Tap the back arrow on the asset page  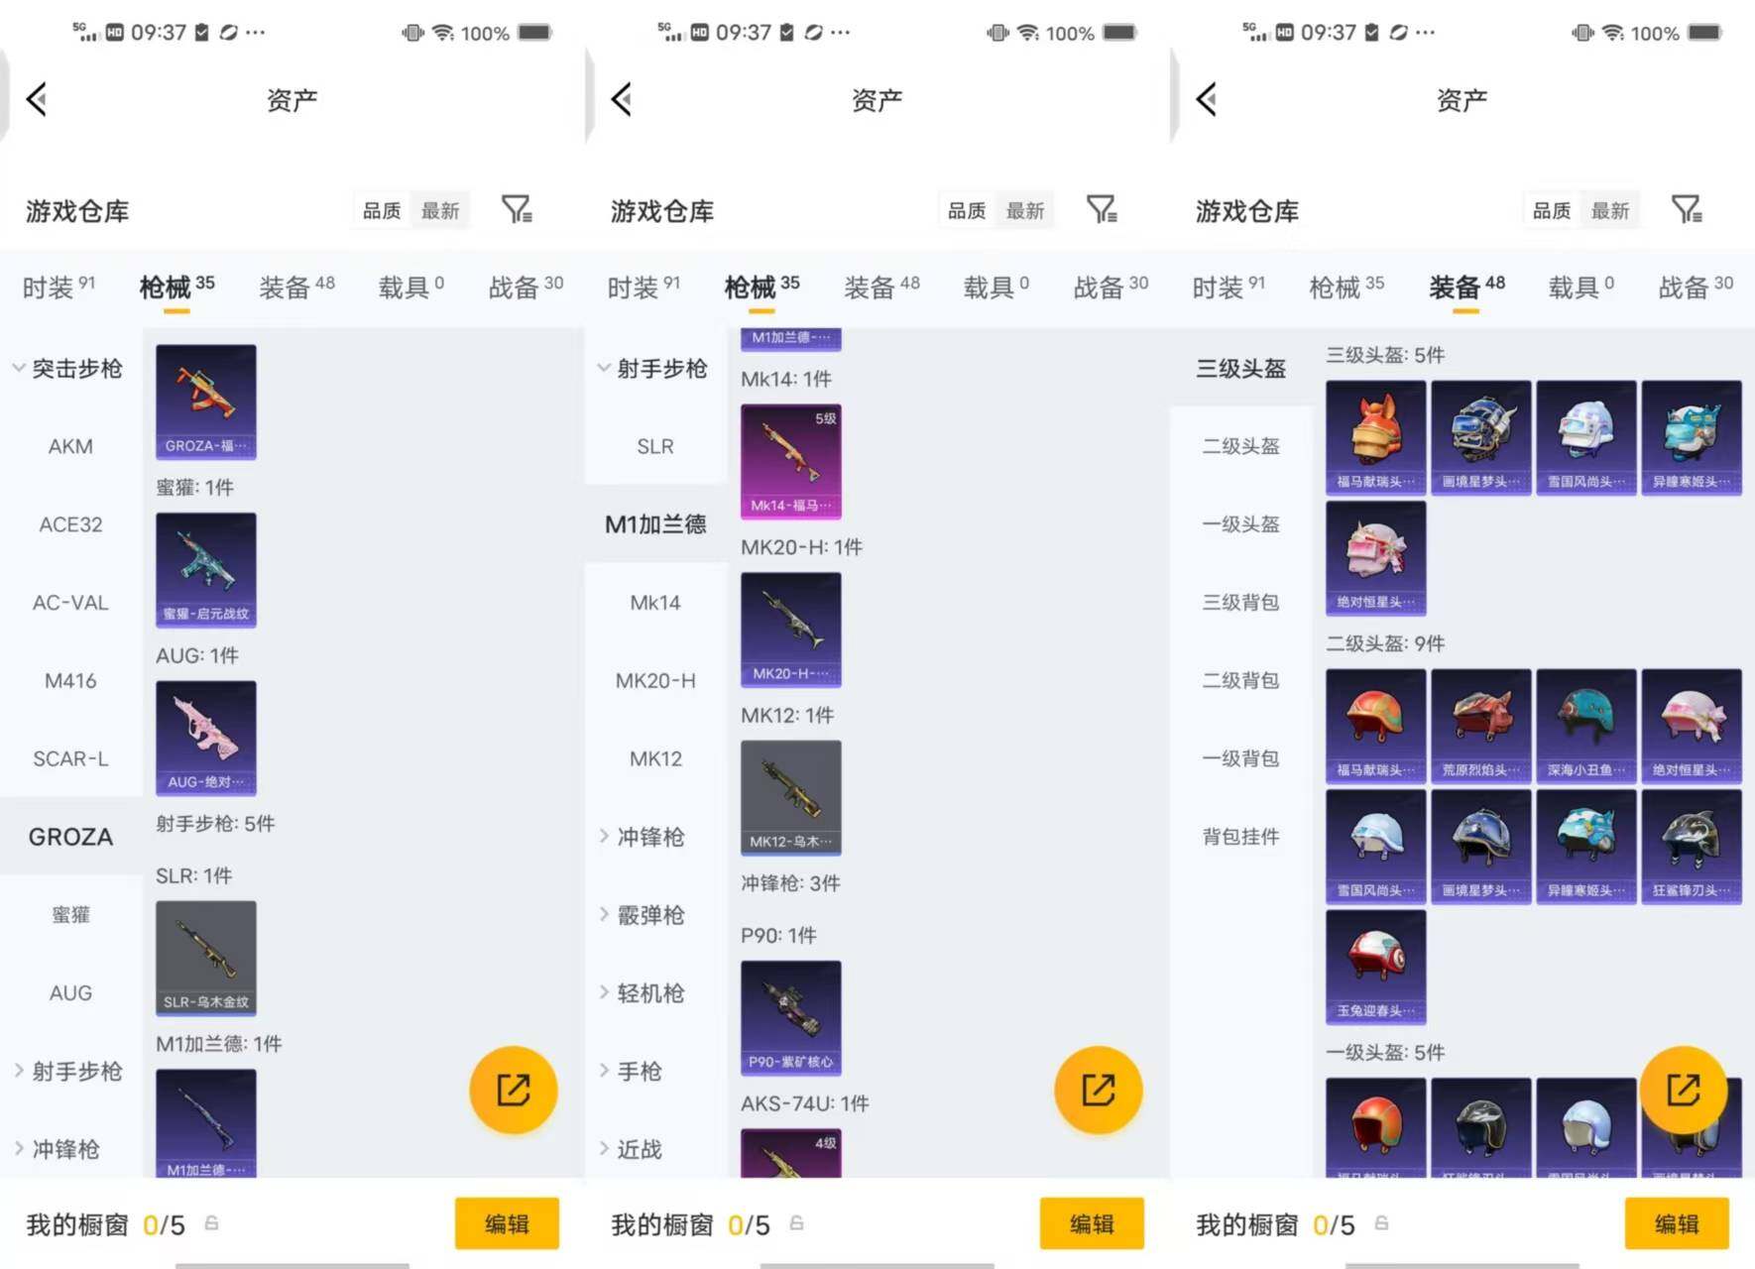(x=36, y=98)
